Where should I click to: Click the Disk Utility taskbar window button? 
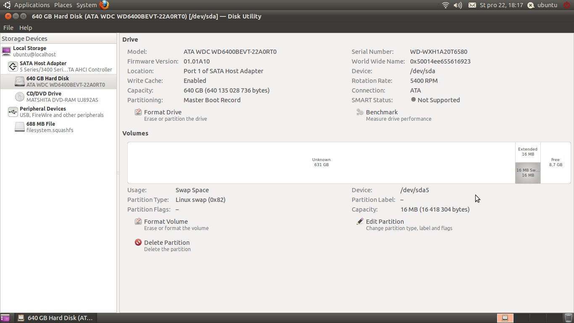point(56,318)
